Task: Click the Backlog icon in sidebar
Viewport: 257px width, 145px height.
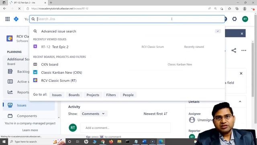Action: [x=10, y=71]
